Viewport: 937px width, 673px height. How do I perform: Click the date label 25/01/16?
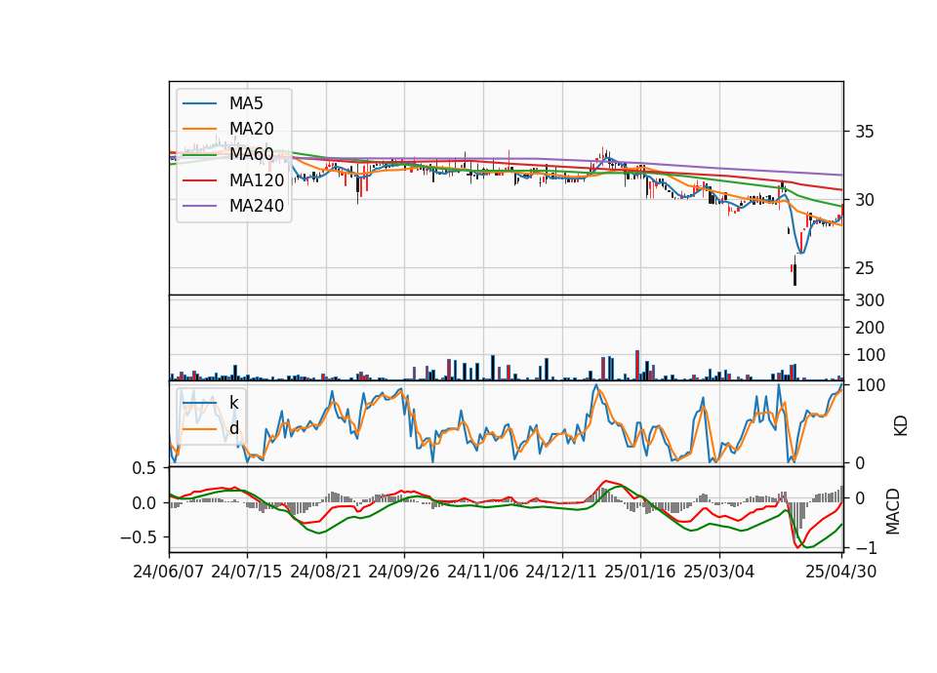pyautogui.click(x=640, y=572)
